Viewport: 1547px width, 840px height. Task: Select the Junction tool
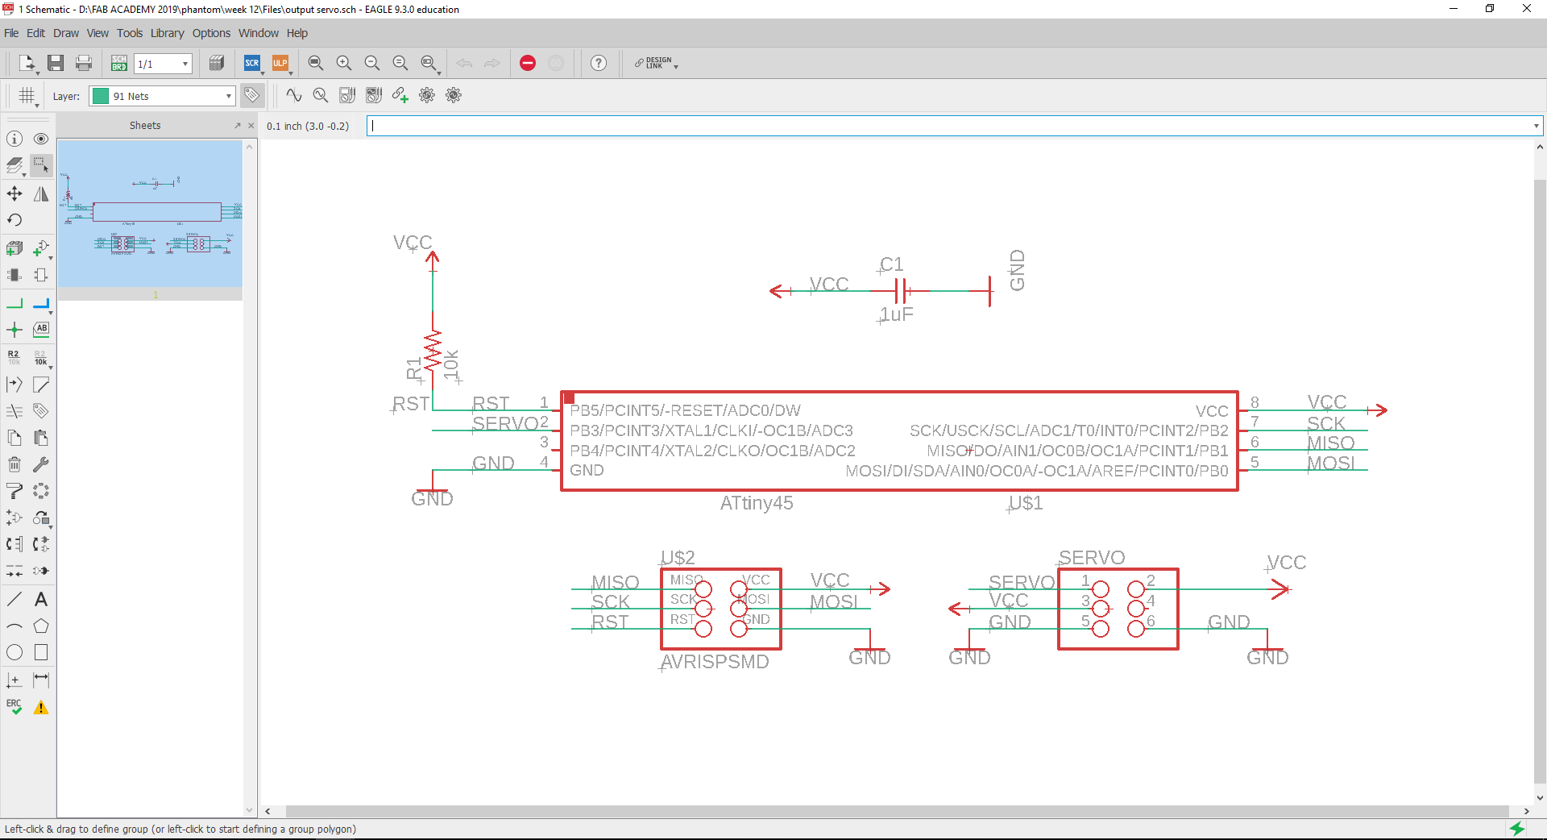15,329
